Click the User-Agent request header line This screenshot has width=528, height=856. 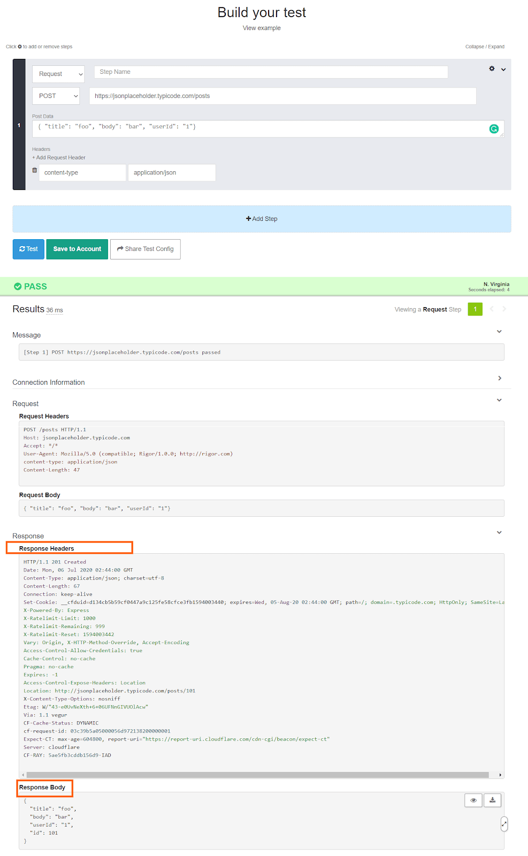point(128,454)
